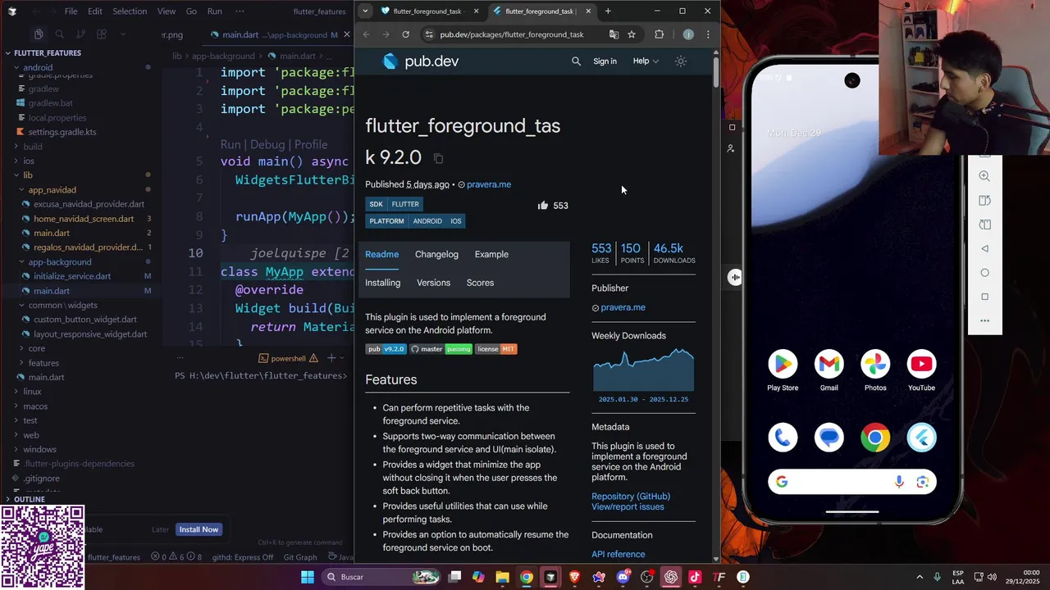This screenshot has width=1050, height=590.
Task: Switch to the Changelog tab
Action: click(436, 254)
